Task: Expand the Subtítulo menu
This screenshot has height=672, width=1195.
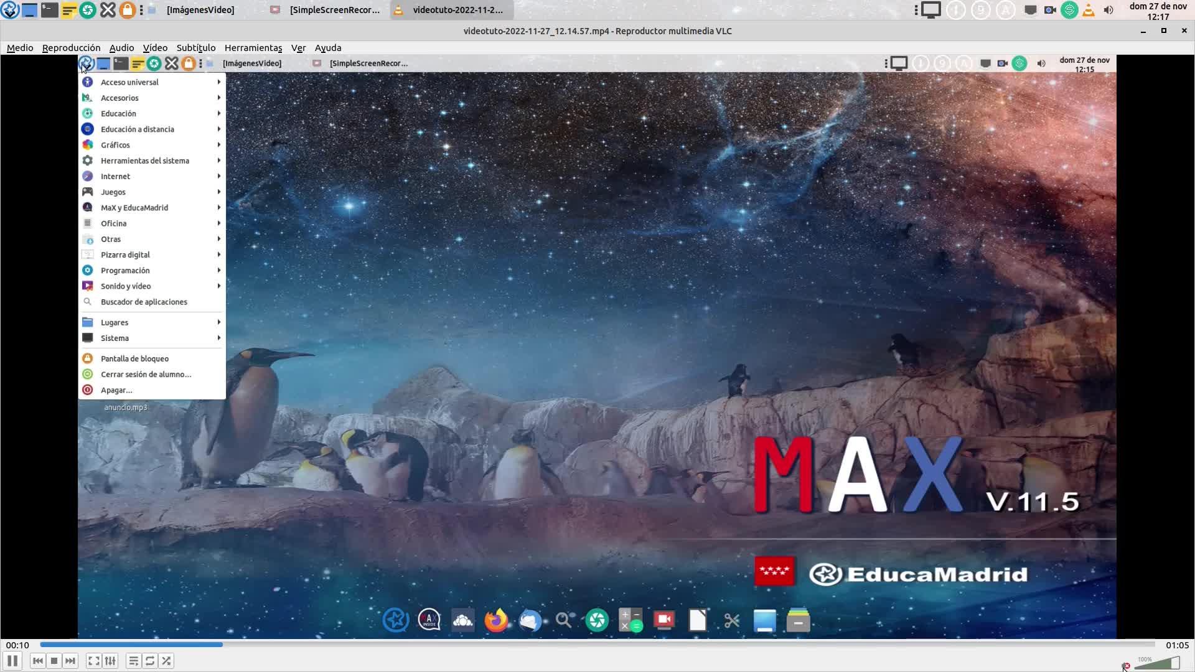Action: pos(195,48)
